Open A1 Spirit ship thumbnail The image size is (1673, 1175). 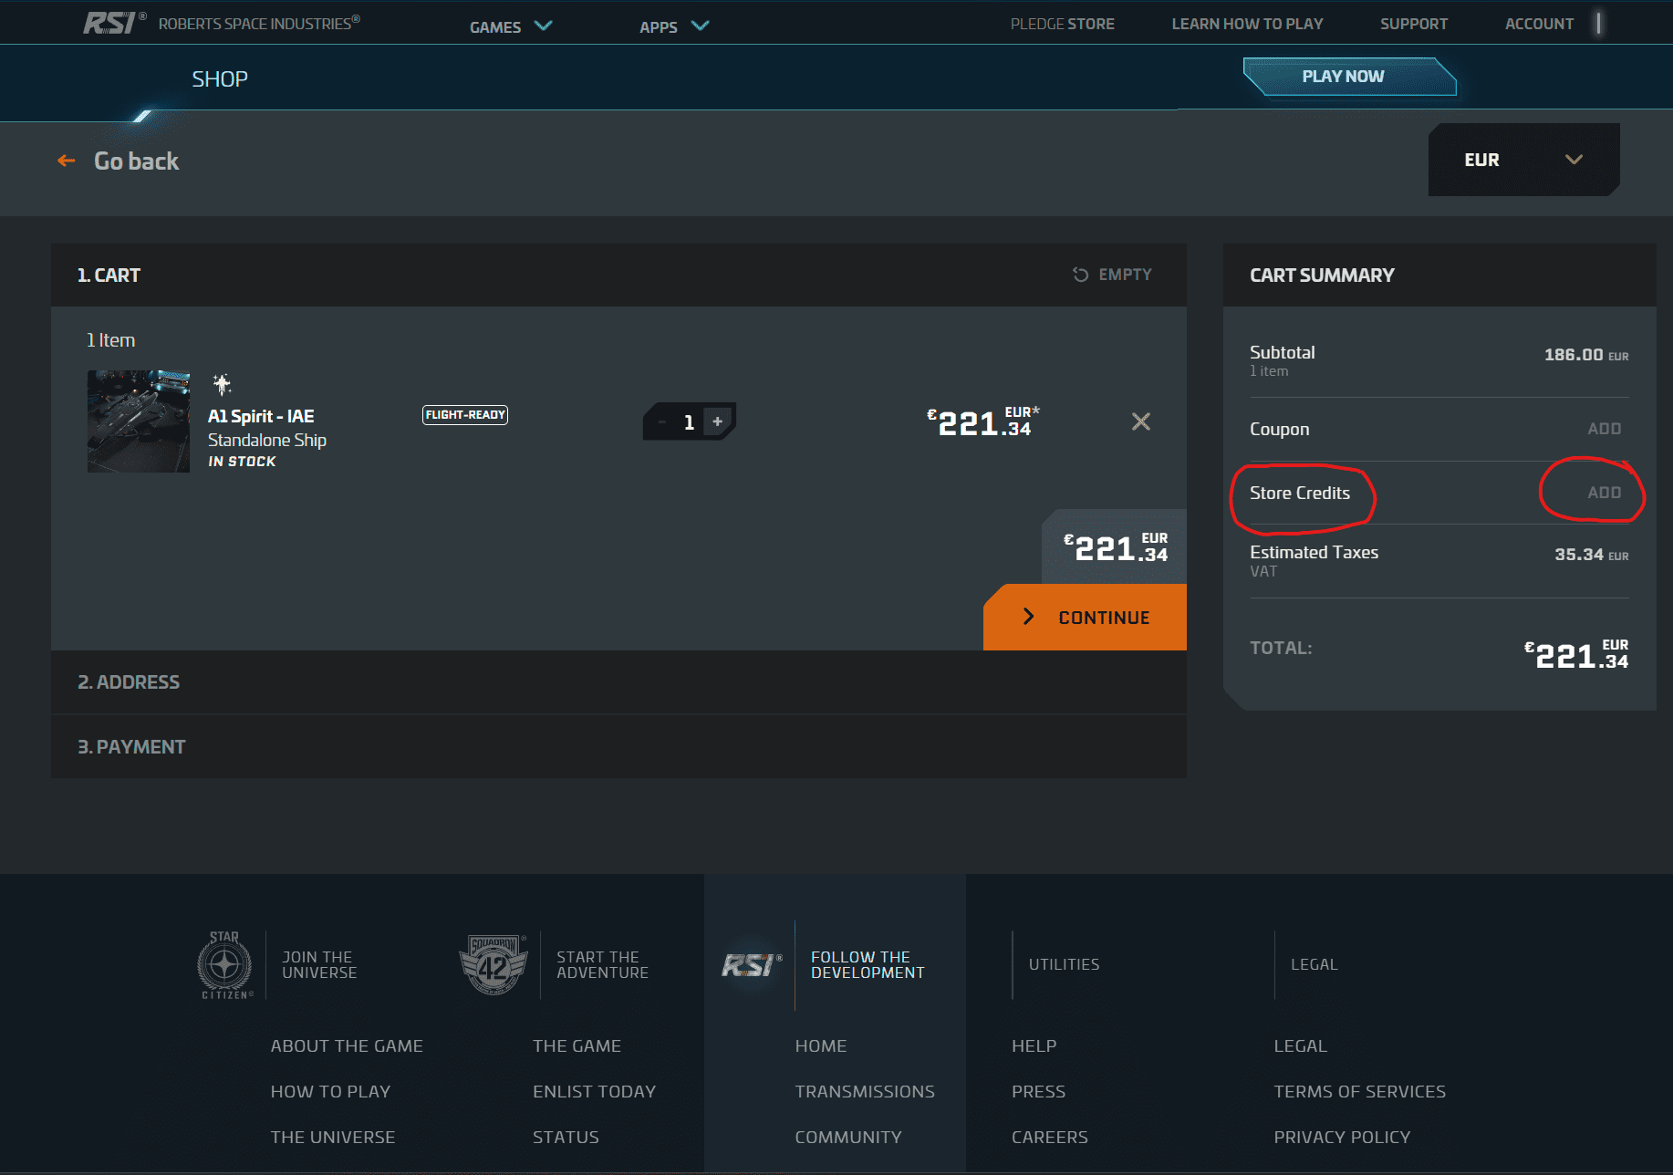click(x=139, y=421)
